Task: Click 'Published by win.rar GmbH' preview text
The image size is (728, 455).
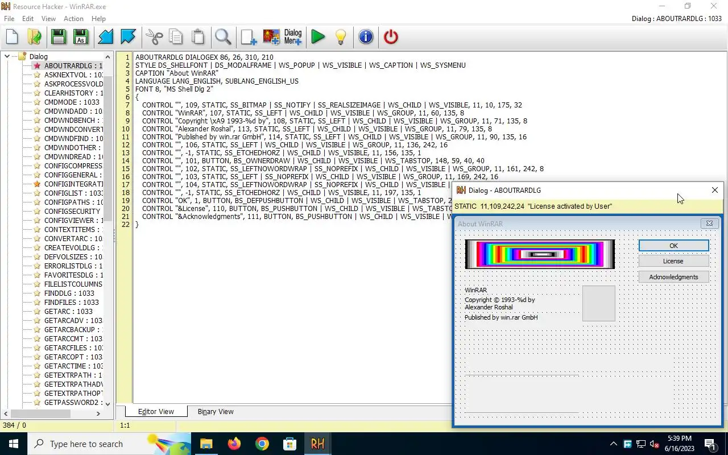Action: coord(501,317)
